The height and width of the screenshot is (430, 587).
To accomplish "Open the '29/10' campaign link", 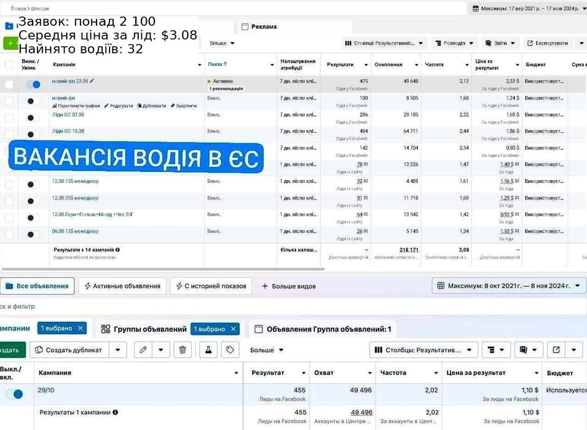I will coord(45,390).
